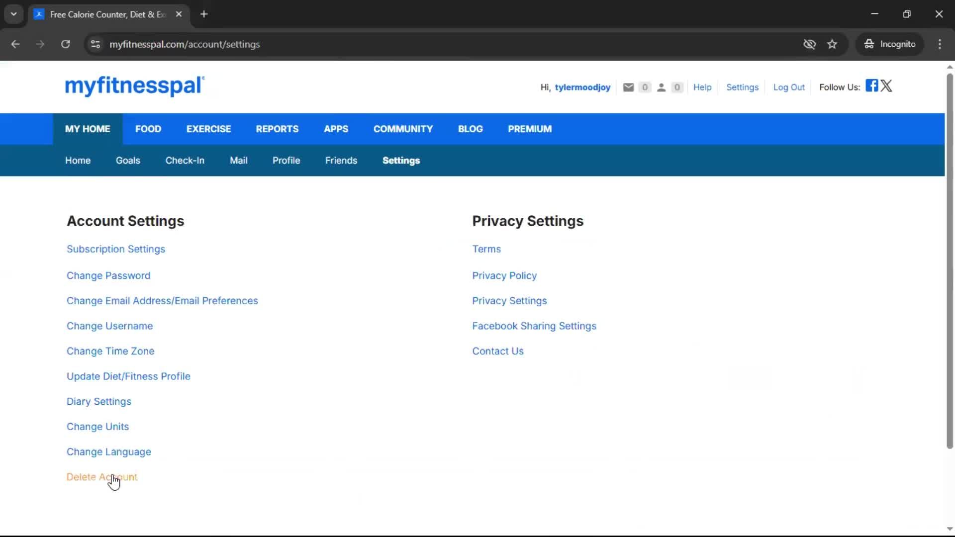
Task: Click the tylermoodjoy username link
Action: tap(582, 88)
